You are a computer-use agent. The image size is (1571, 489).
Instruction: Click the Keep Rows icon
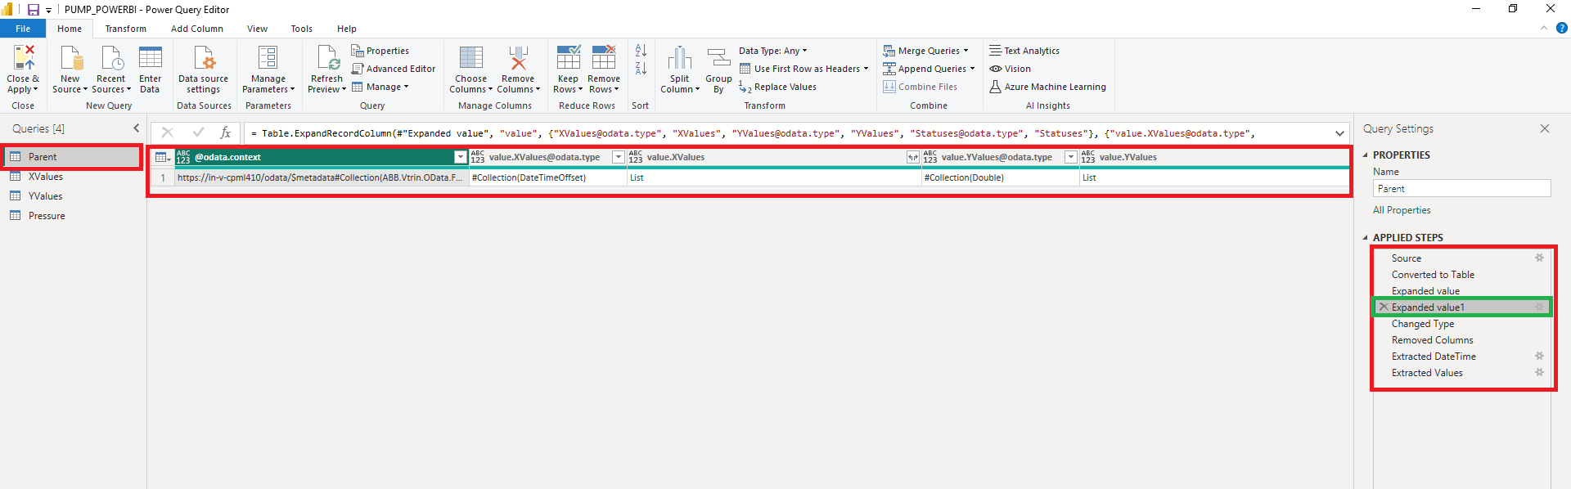pyautogui.click(x=569, y=58)
